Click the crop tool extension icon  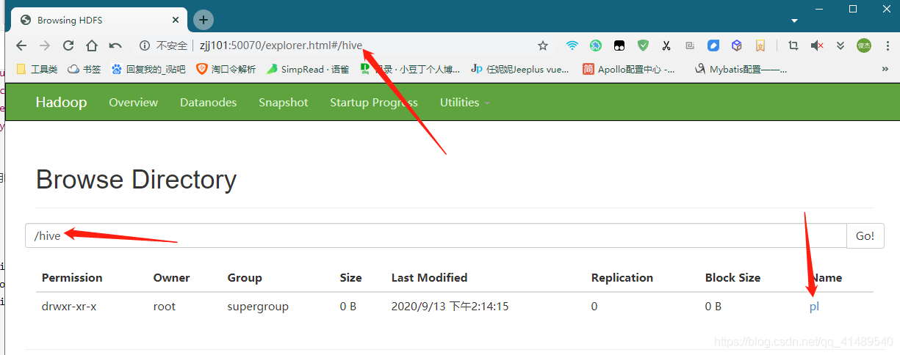tap(793, 45)
